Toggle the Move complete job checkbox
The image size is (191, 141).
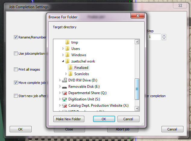[16, 83]
